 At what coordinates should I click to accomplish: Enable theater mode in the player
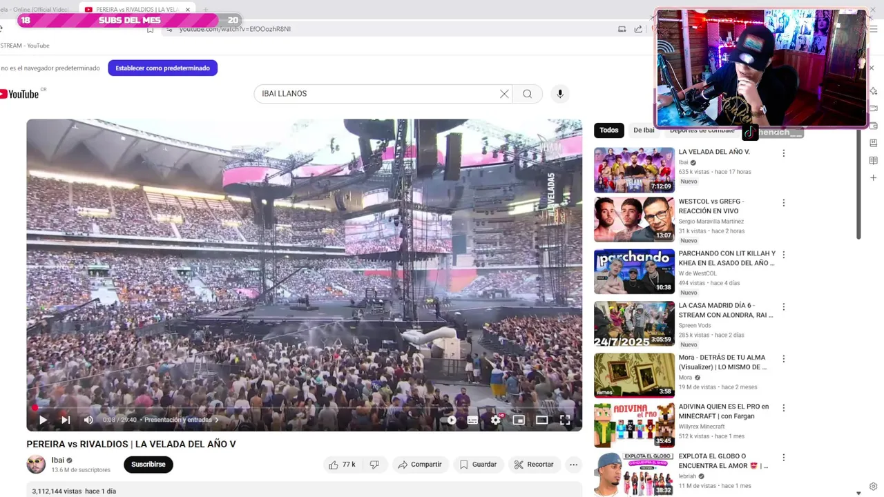coord(541,420)
